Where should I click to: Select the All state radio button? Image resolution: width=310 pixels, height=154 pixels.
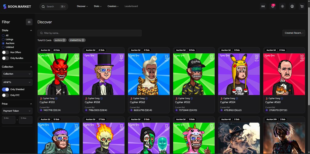[3, 36]
